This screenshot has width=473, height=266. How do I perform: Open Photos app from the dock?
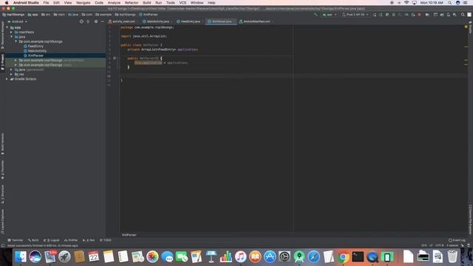tap(152, 257)
